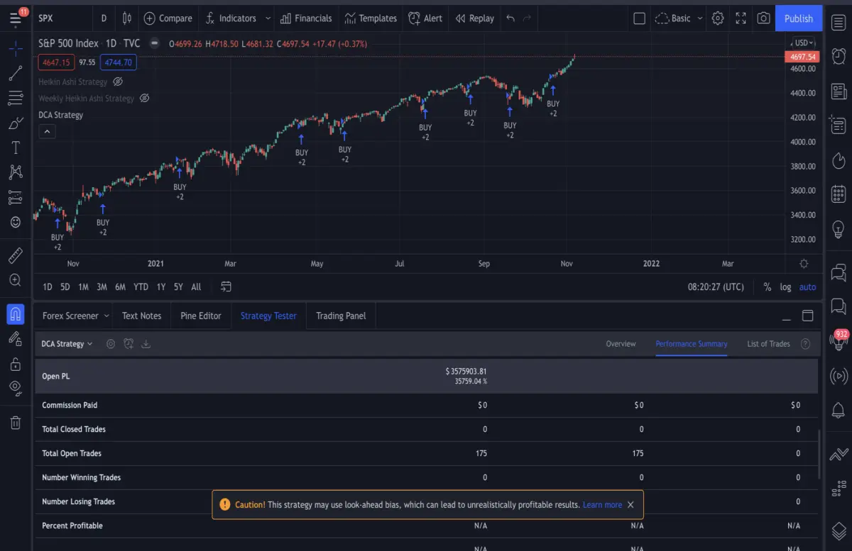Open the USD currency dropdown

pyautogui.click(x=803, y=43)
